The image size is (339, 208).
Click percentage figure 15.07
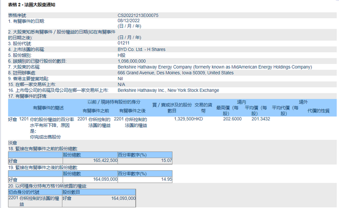(167, 161)
